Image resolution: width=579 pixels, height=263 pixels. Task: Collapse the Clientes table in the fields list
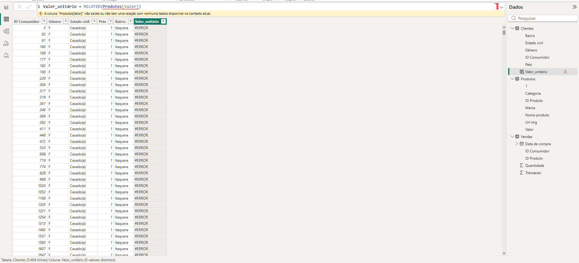pyautogui.click(x=512, y=28)
